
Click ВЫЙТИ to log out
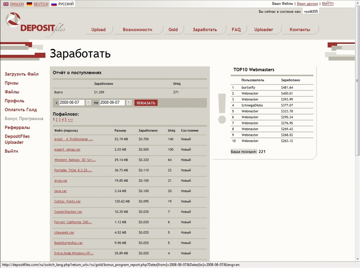tap(328, 4)
